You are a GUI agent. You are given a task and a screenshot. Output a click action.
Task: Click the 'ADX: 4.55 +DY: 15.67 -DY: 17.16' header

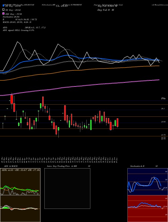(x=20, y=170)
